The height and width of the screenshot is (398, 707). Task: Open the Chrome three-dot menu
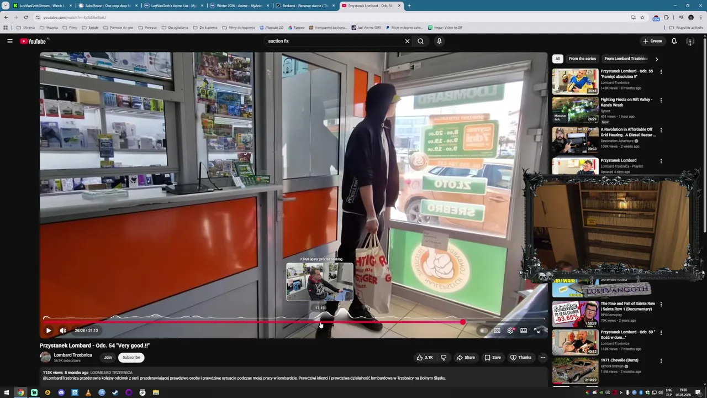pyautogui.click(x=701, y=17)
